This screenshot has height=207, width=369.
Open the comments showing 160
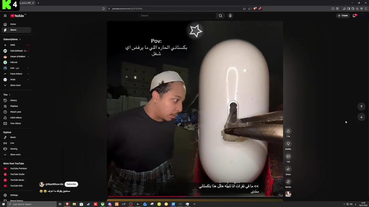pyautogui.click(x=288, y=156)
